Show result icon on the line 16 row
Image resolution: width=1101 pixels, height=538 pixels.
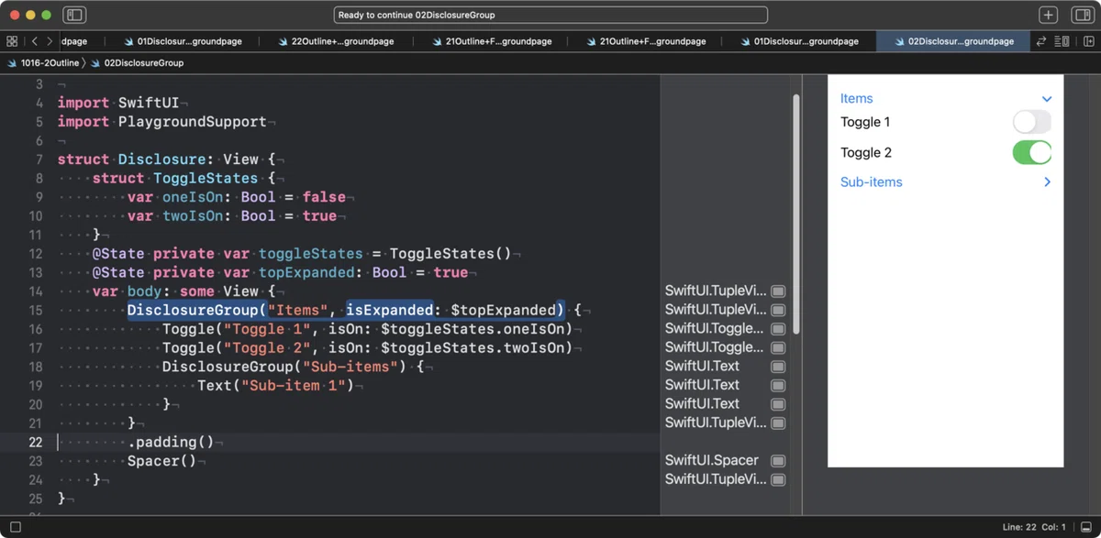click(778, 329)
